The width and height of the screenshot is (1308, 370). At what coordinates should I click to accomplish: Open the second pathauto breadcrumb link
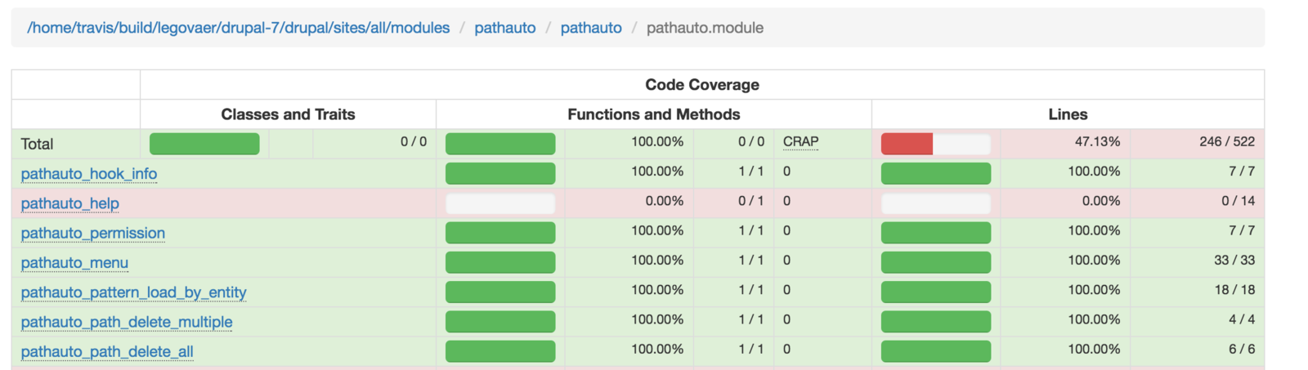coord(591,28)
